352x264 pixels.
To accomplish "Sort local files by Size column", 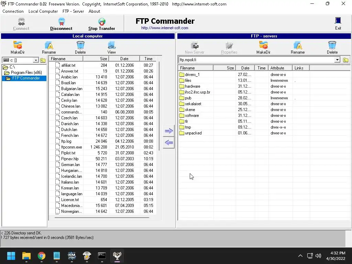I will click(x=96, y=58).
